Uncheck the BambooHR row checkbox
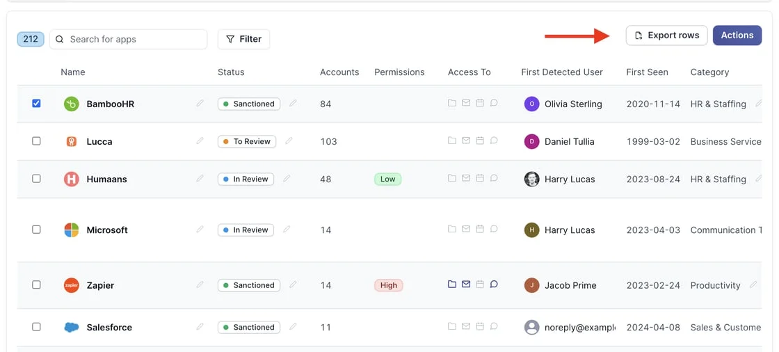Screen dimensions: 779x352 click(36, 104)
